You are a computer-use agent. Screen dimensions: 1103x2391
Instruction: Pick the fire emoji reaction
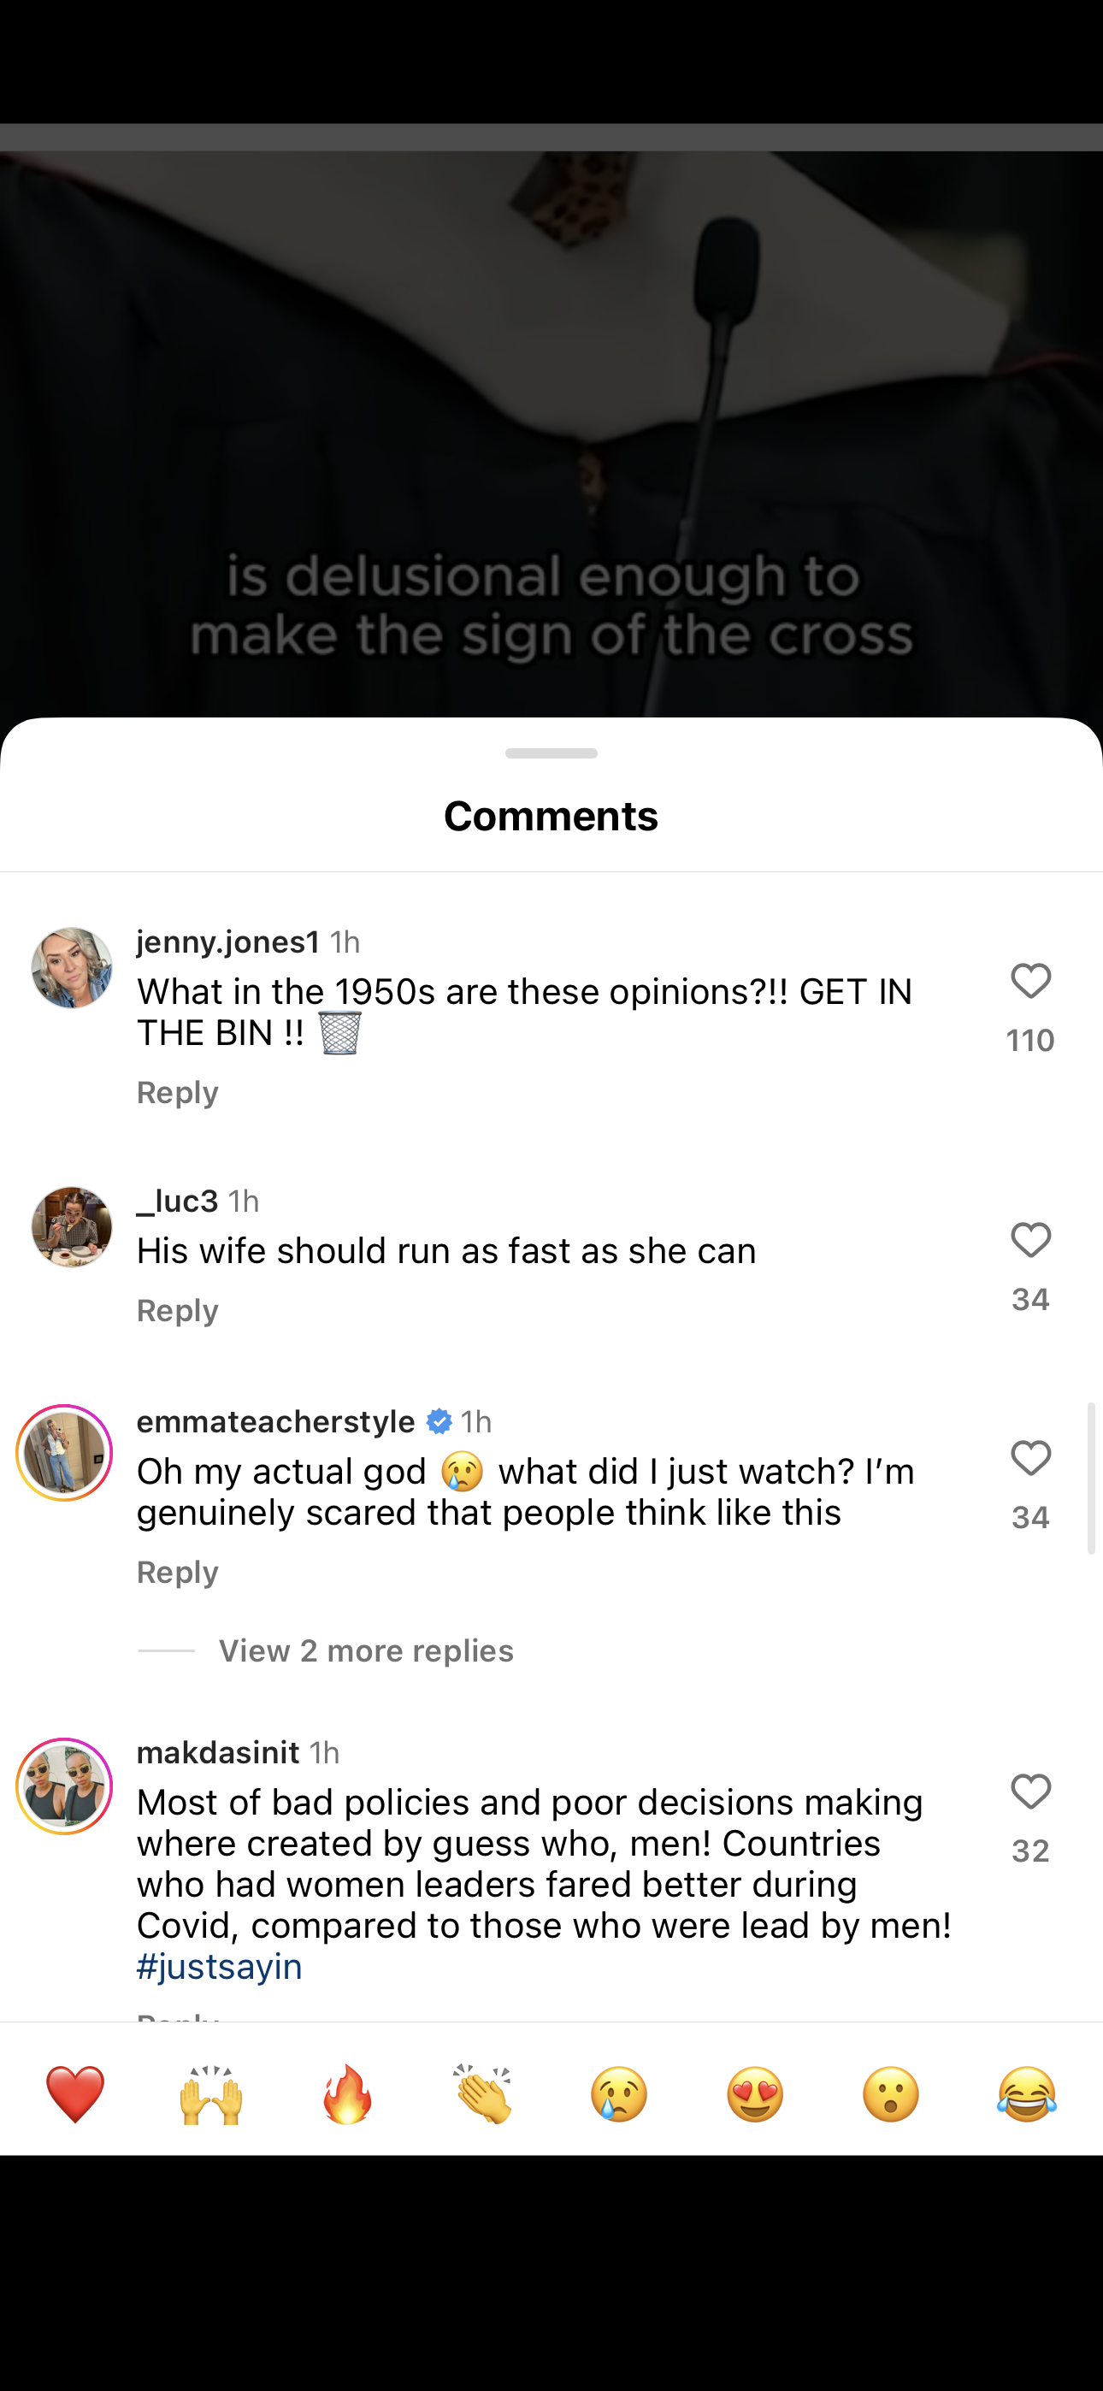click(347, 2094)
